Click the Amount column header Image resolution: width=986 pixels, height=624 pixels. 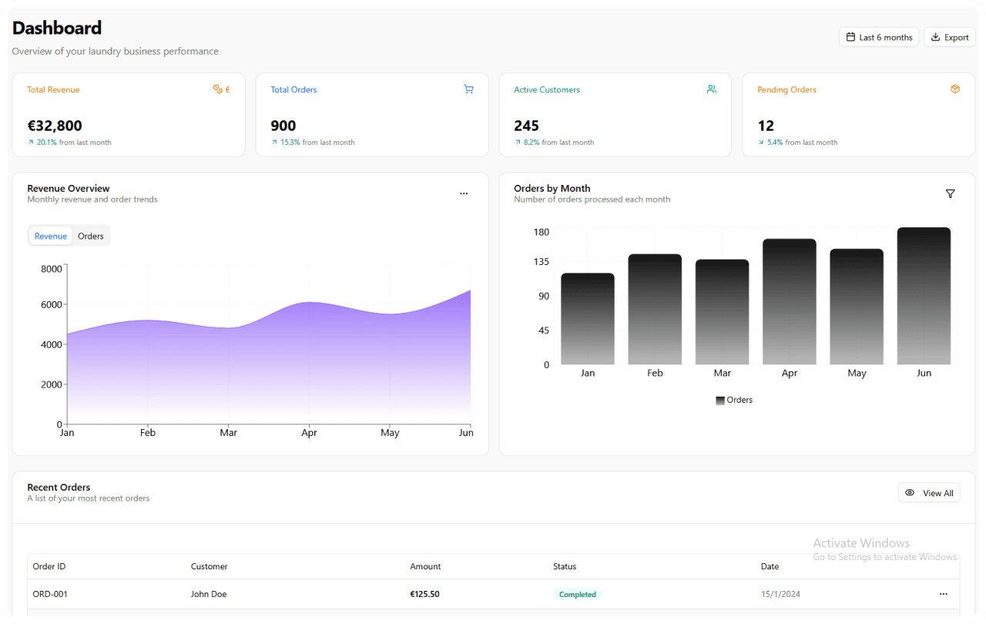tap(425, 566)
